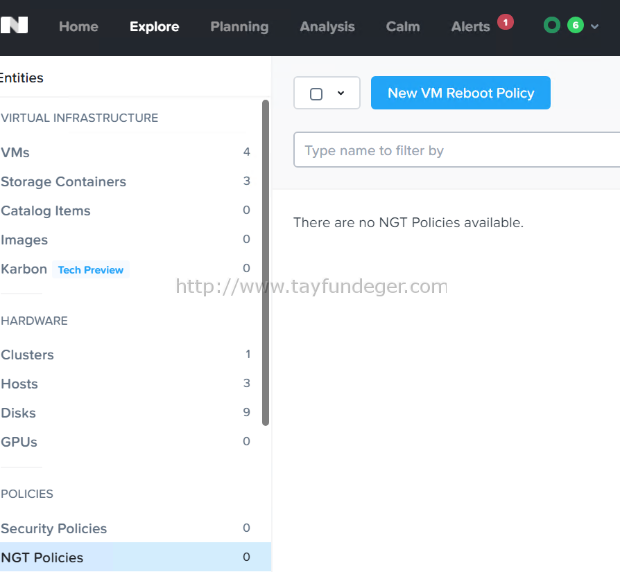Click 'There are no NGT Policies available' message

[x=408, y=223]
